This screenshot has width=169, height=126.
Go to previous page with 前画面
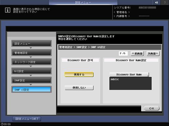point(137,54)
